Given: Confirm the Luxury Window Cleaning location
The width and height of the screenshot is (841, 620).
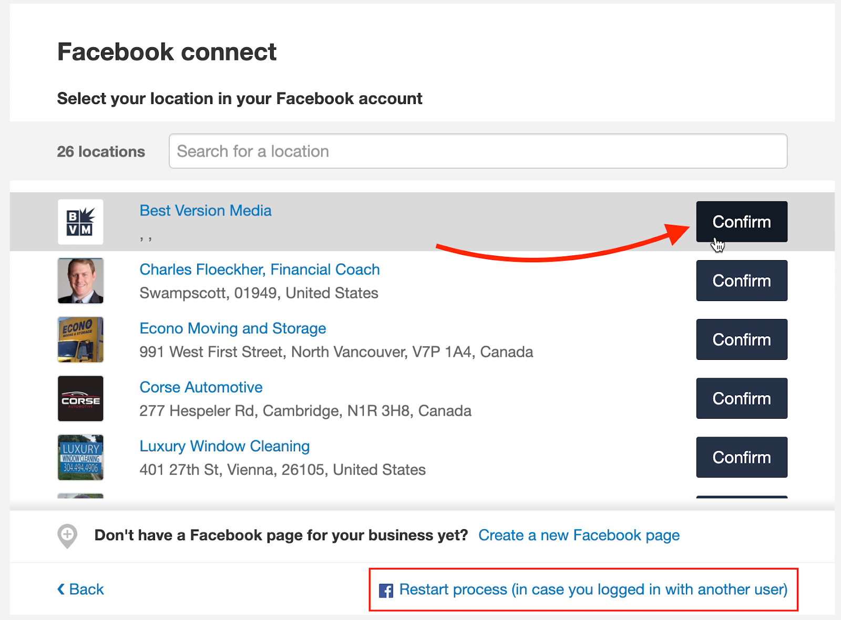Looking at the screenshot, I should point(742,457).
